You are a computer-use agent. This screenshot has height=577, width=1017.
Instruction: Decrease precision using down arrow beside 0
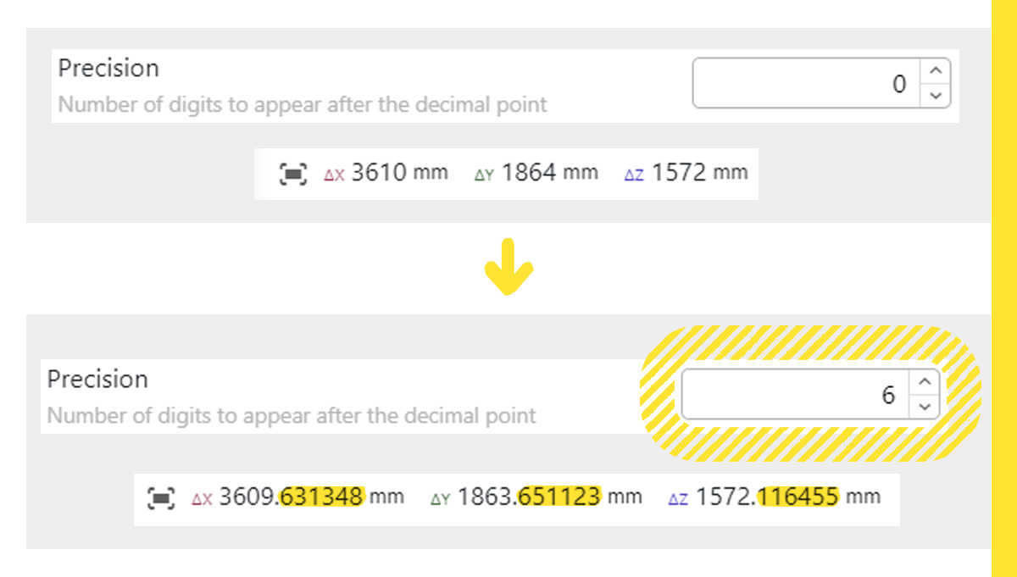pos(935,96)
